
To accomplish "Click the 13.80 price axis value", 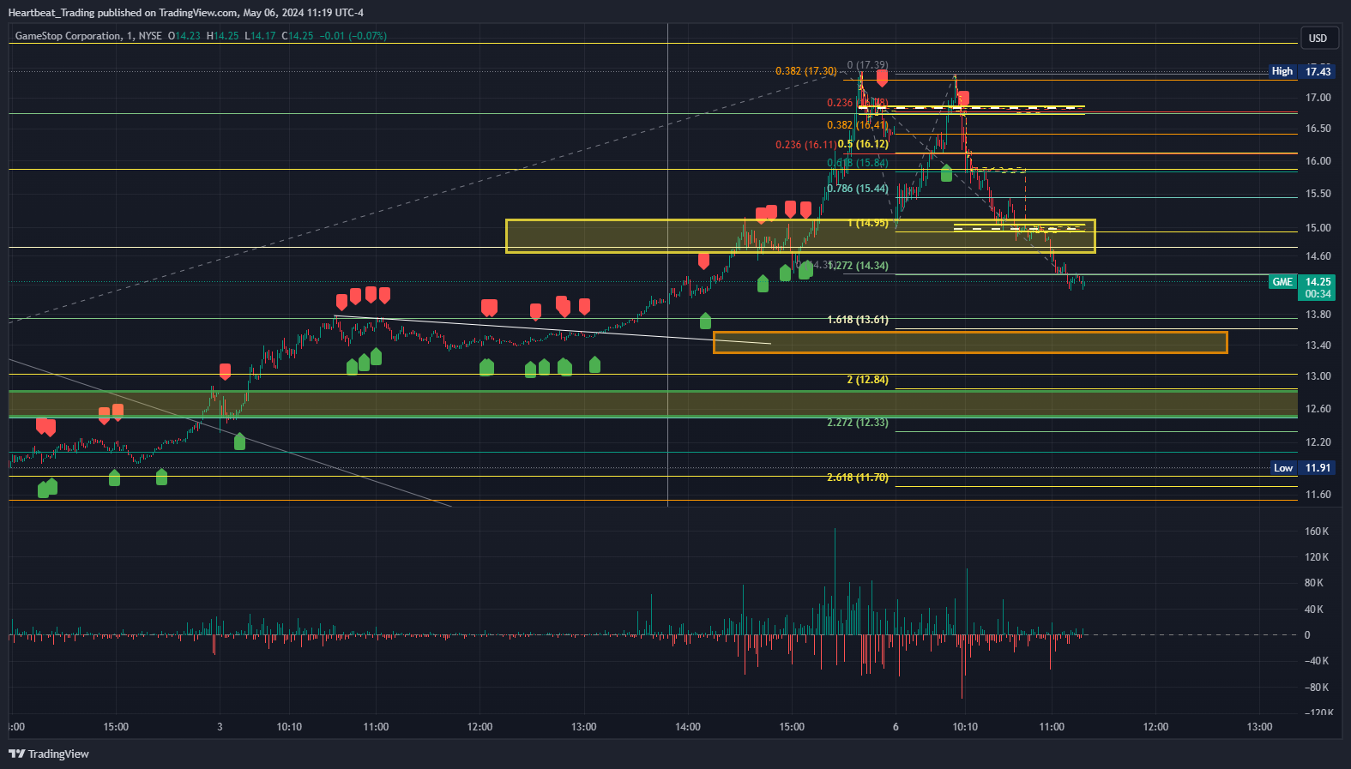I will (x=1318, y=315).
